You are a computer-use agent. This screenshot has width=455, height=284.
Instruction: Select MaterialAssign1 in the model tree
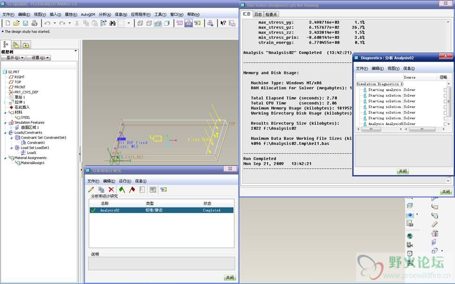click(x=30, y=163)
